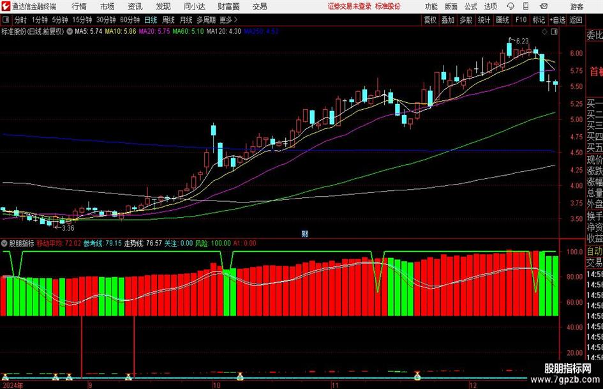Switch to 30分钟 period

click(106, 20)
